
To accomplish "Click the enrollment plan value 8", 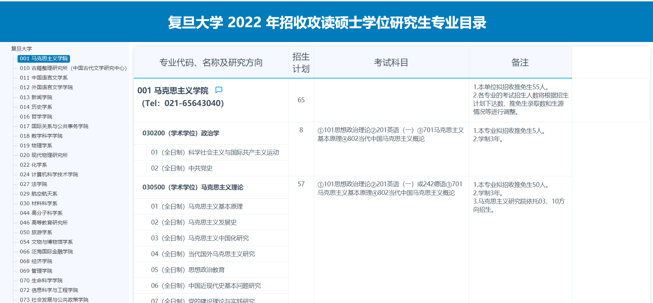I will [301, 130].
